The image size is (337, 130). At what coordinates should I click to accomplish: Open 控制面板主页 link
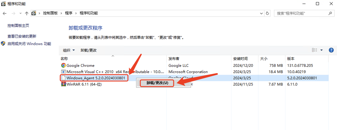(18, 26)
